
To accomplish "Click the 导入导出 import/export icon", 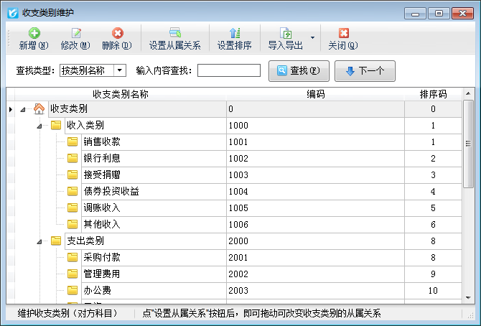I will tap(285, 33).
